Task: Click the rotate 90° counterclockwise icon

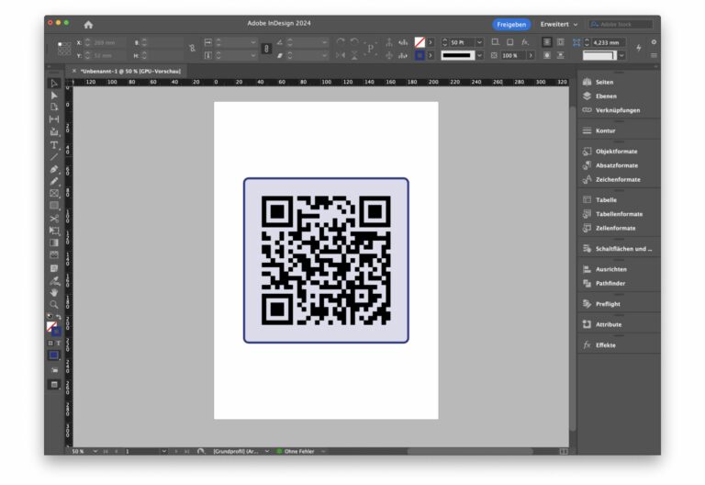Action: tap(354, 42)
